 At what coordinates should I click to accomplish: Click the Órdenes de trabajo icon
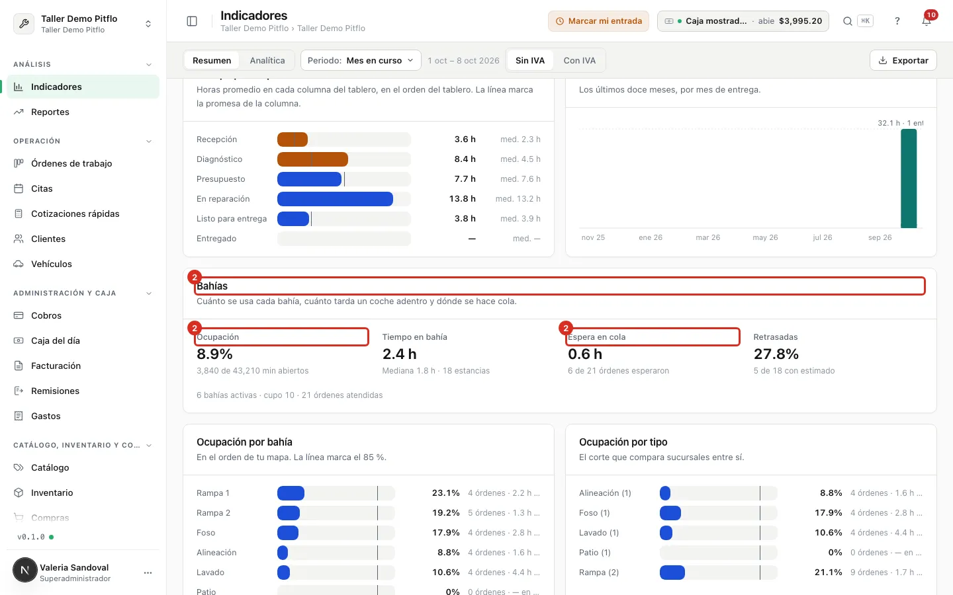coord(19,163)
